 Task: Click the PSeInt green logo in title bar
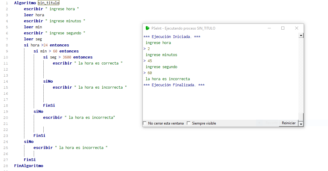pos(147,28)
